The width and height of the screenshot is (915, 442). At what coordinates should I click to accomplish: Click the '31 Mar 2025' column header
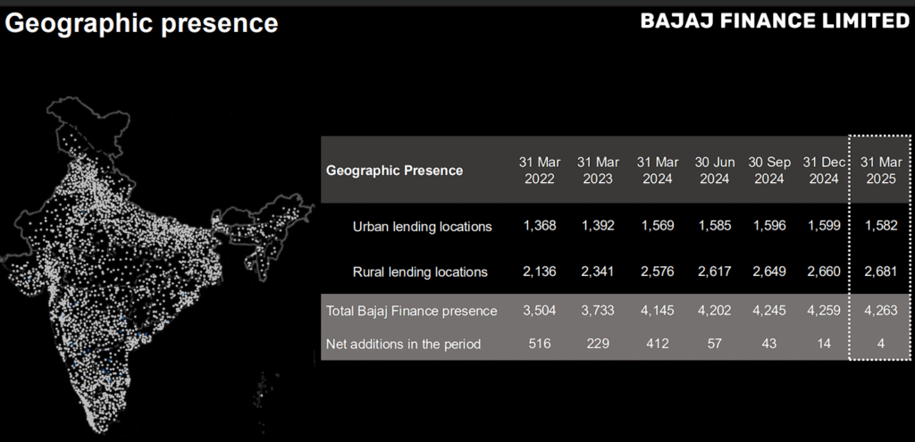click(x=881, y=171)
